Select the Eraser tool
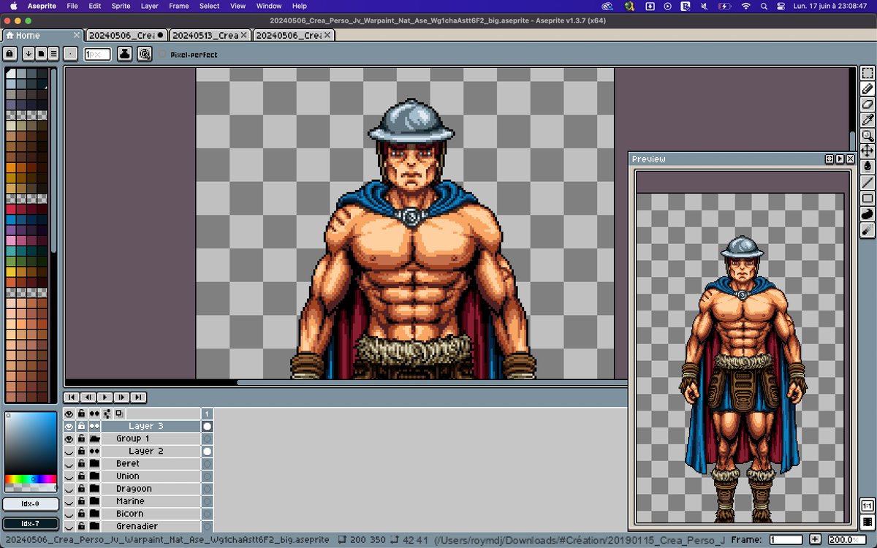 pyautogui.click(x=867, y=104)
